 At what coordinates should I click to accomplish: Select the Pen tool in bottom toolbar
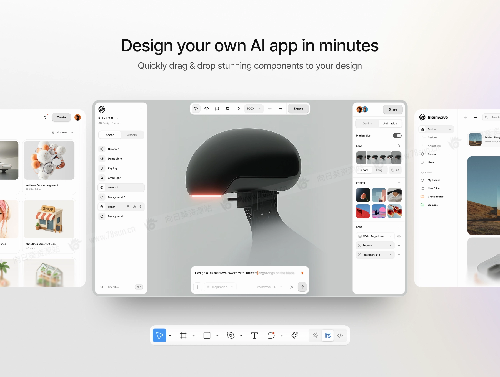(x=231, y=335)
